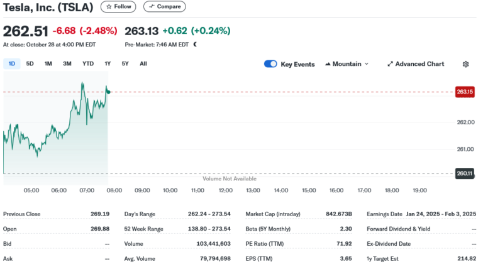Click the red 263.15 price marker
Viewport: 483px width, 269px height.
click(x=465, y=92)
